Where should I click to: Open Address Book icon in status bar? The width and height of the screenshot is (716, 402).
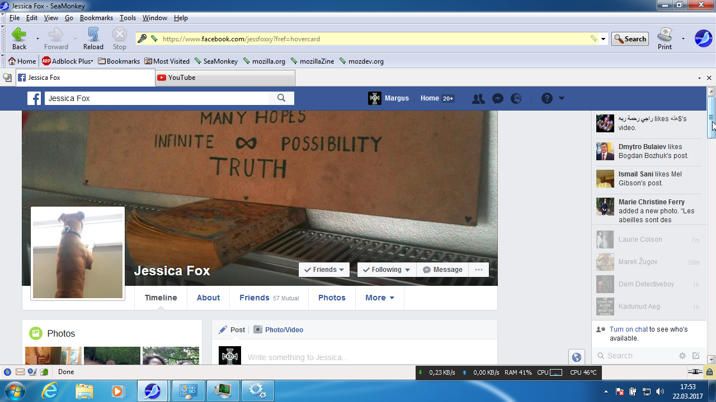44,372
